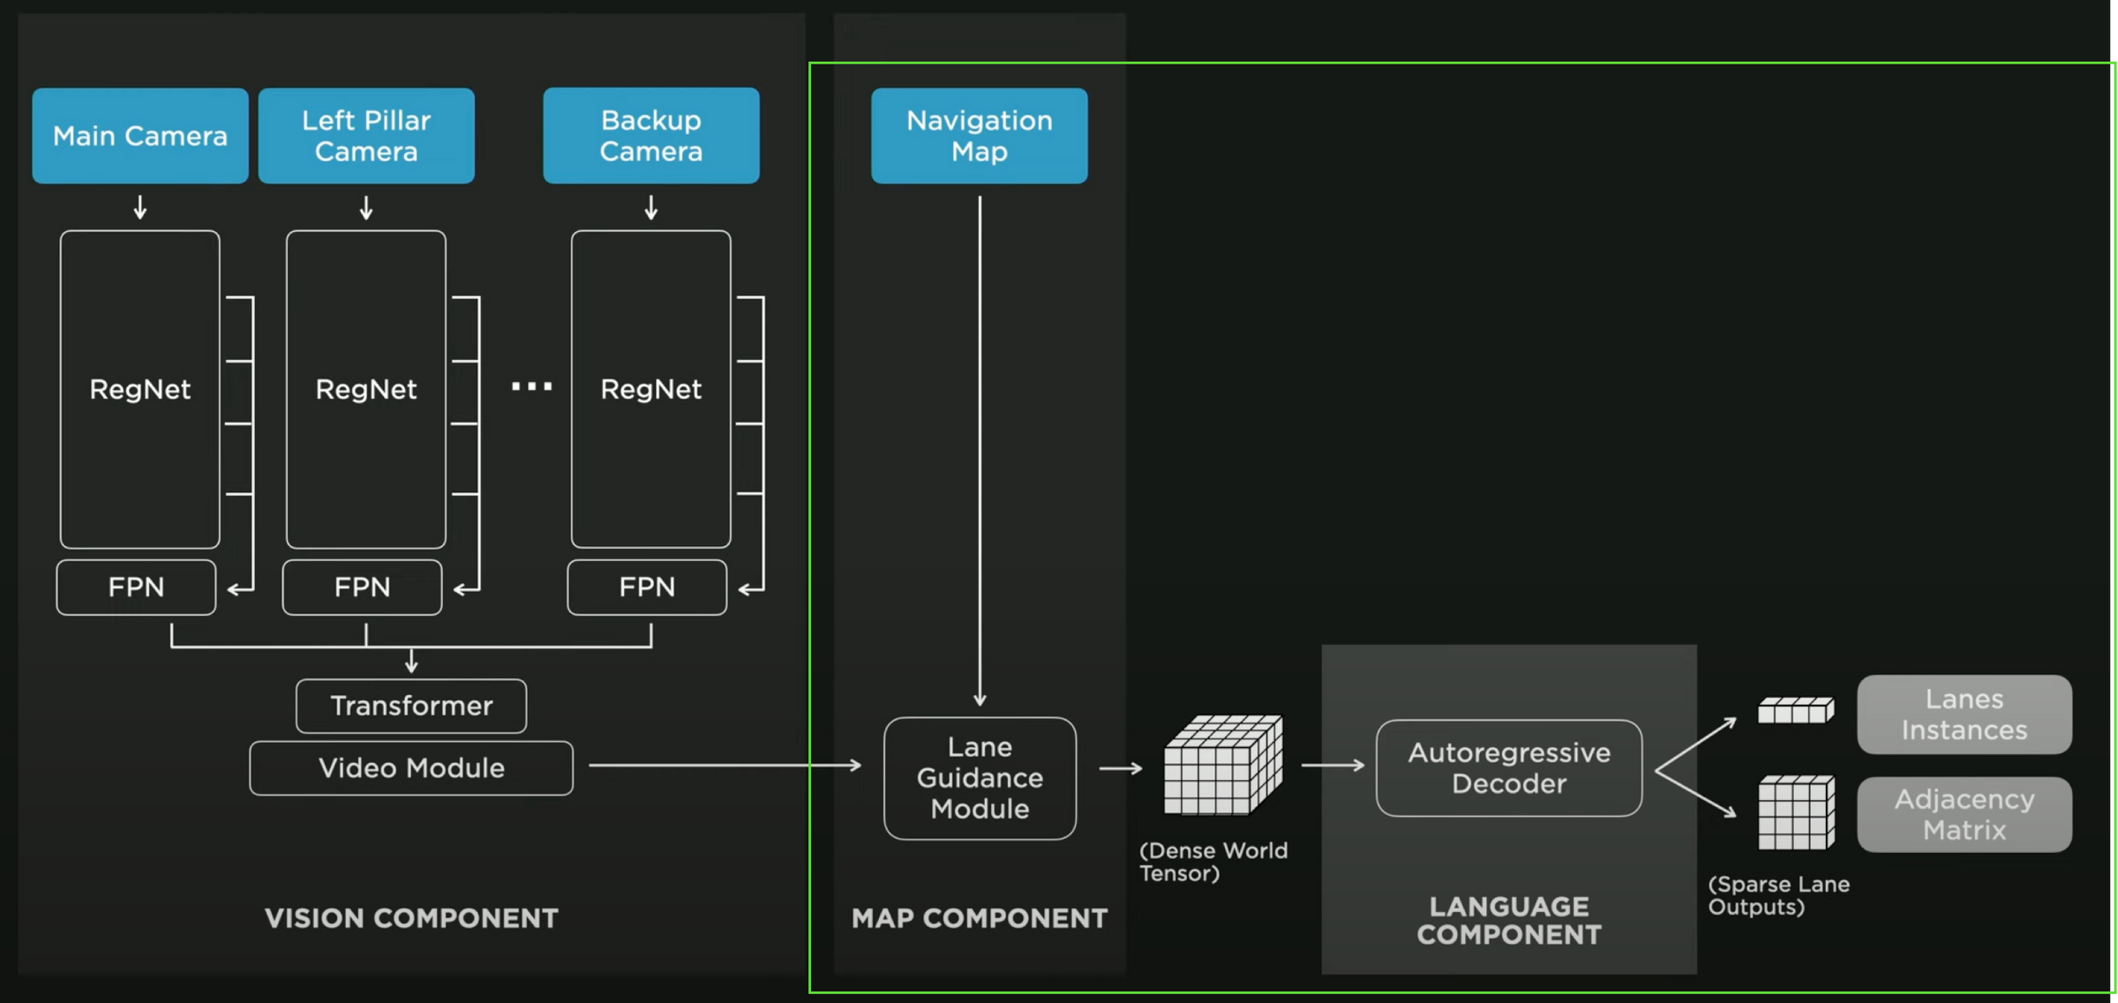Click the LANGUAGE COMPONENT label text
This screenshot has width=2118, height=1003.
(1509, 920)
